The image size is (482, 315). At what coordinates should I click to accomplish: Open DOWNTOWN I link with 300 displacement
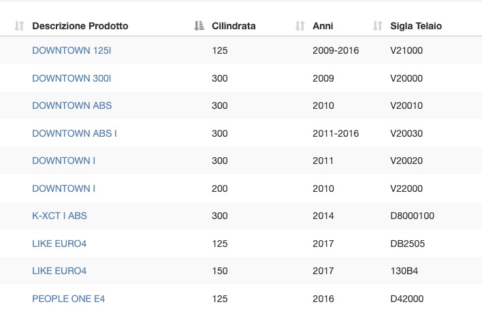(x=63, y=161)
